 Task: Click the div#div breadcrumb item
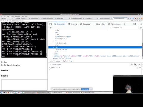coord(66,61)
